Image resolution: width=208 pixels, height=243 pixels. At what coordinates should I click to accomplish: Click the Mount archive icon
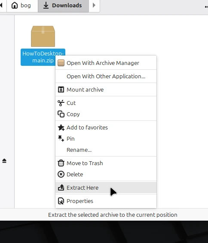pos(61,89)
